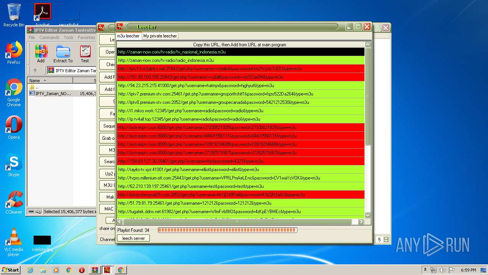This screenshot has width=488, height=275.
Task: Select the rayito-tv.xyz elliot URL row
Action: 241,170
